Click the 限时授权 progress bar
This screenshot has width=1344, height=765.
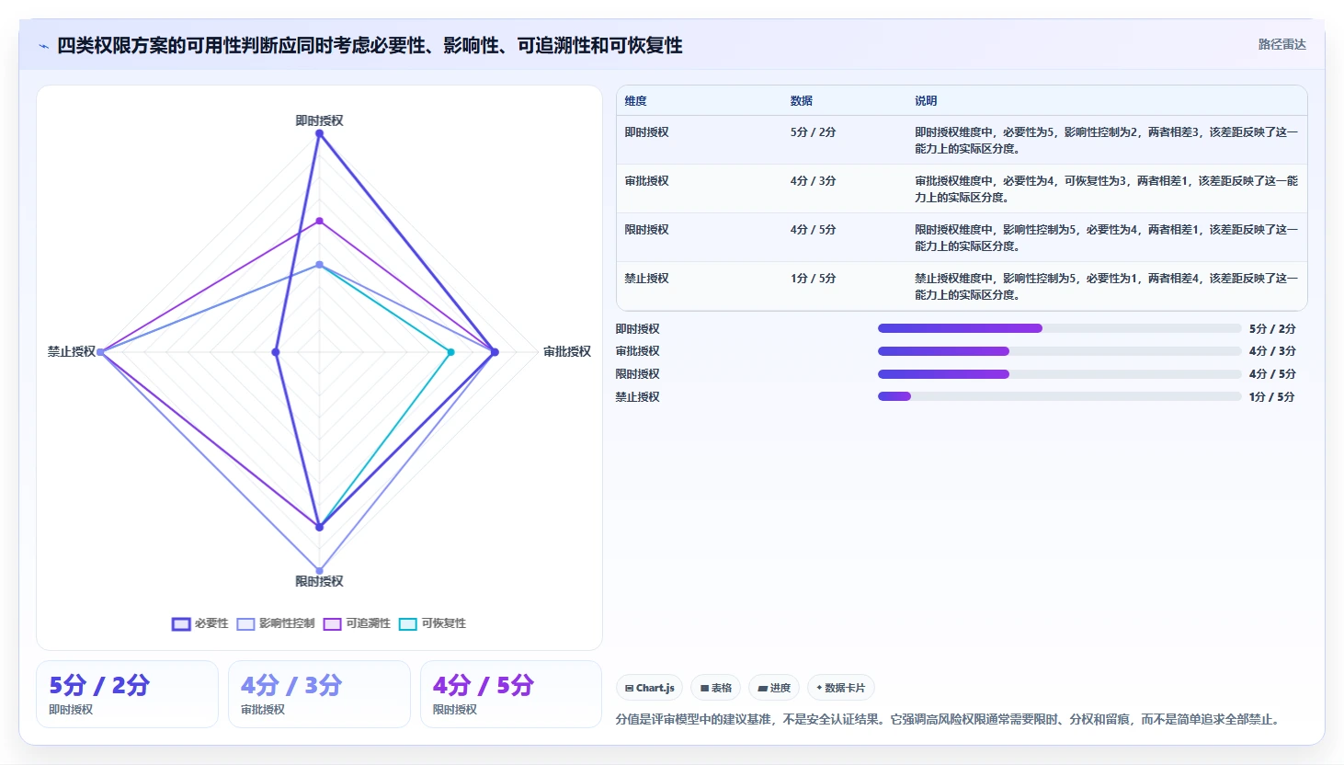[1059, 374]
